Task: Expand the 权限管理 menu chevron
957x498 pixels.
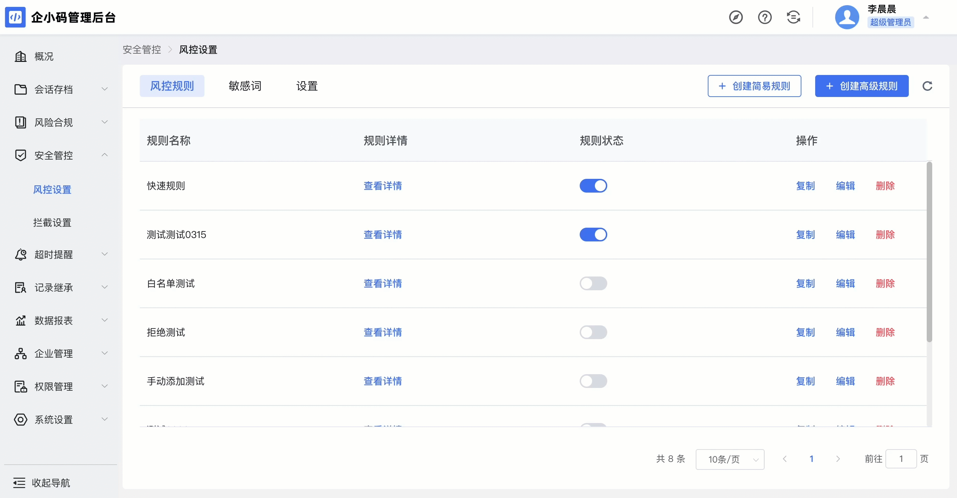Action: point(105,386)
